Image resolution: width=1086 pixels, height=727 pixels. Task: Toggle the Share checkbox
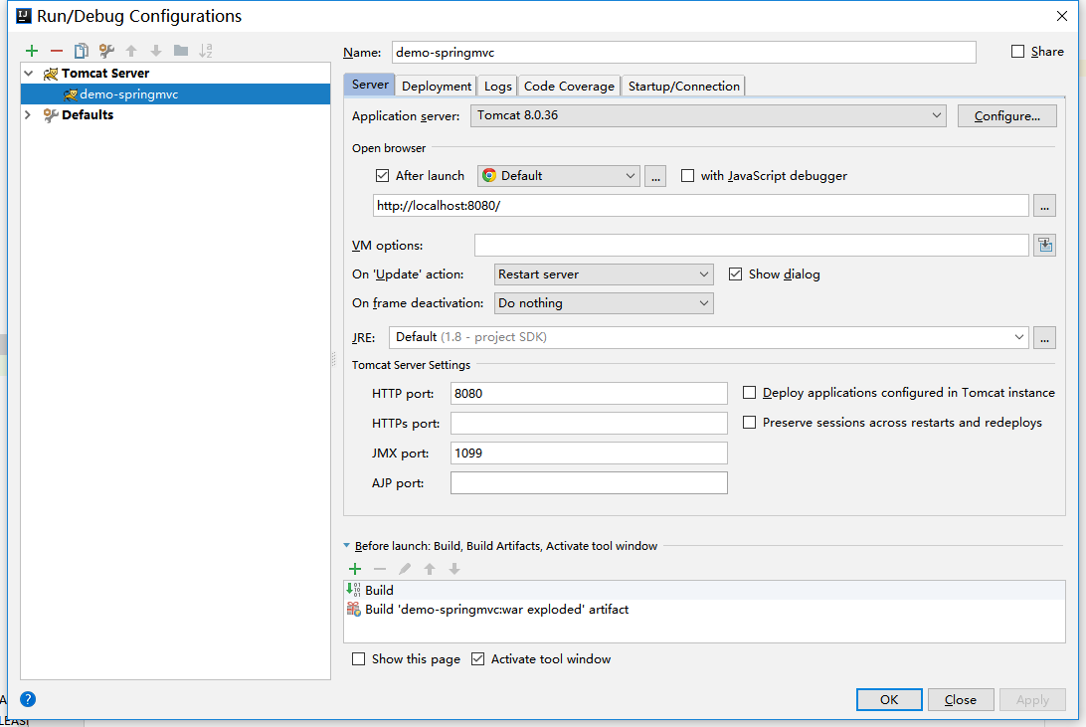tap(1017, 52)
